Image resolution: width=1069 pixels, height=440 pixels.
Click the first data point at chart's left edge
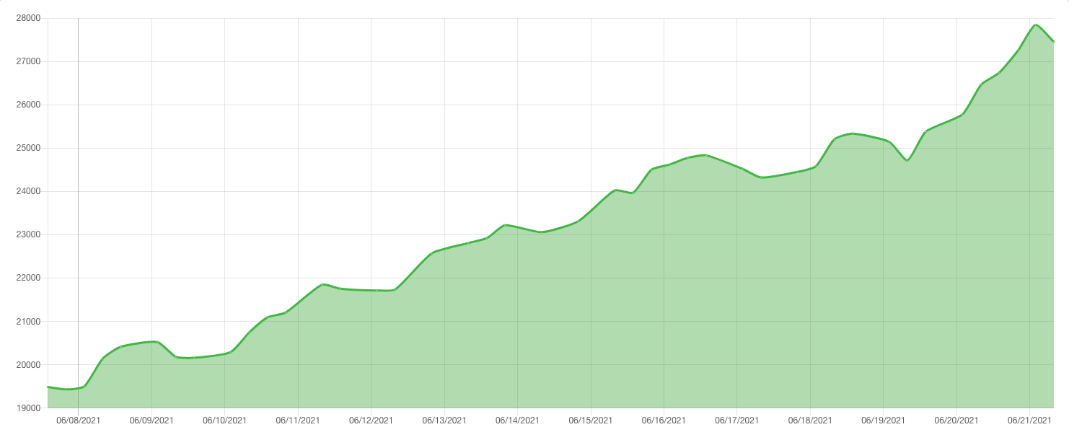point(48,387)
